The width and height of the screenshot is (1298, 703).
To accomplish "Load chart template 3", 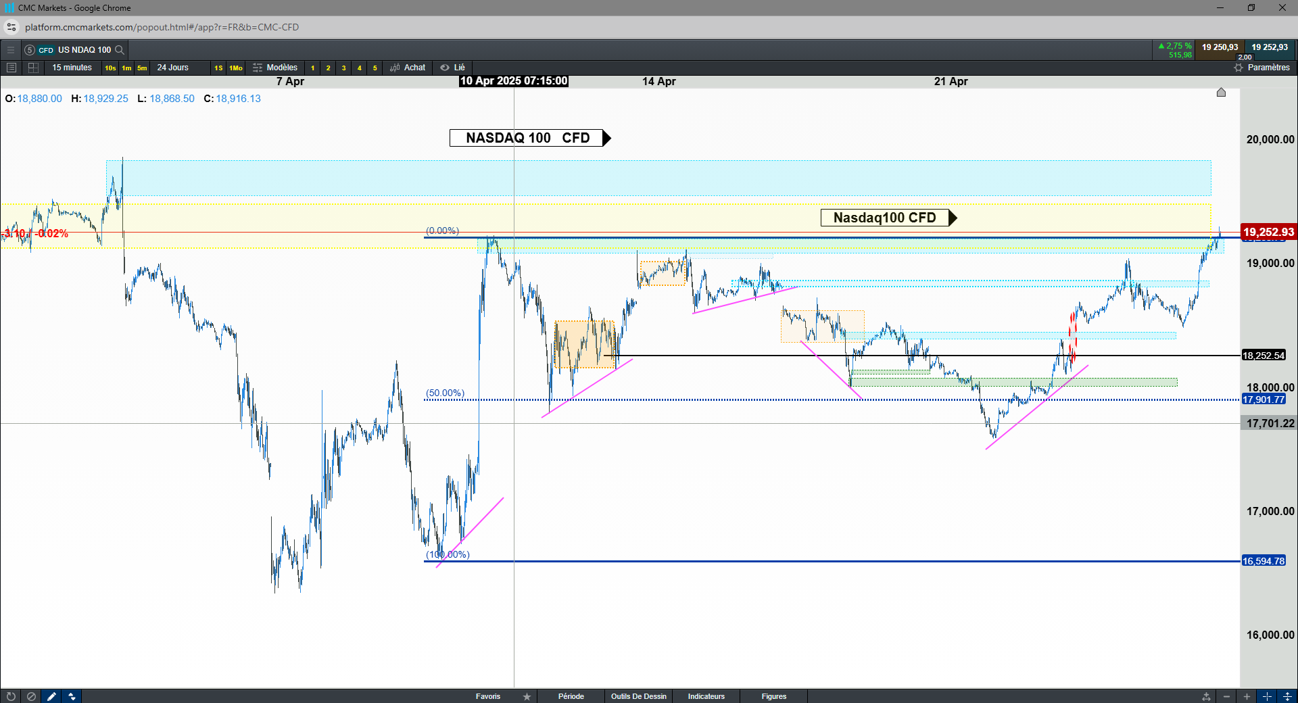I will click(343, 68).
